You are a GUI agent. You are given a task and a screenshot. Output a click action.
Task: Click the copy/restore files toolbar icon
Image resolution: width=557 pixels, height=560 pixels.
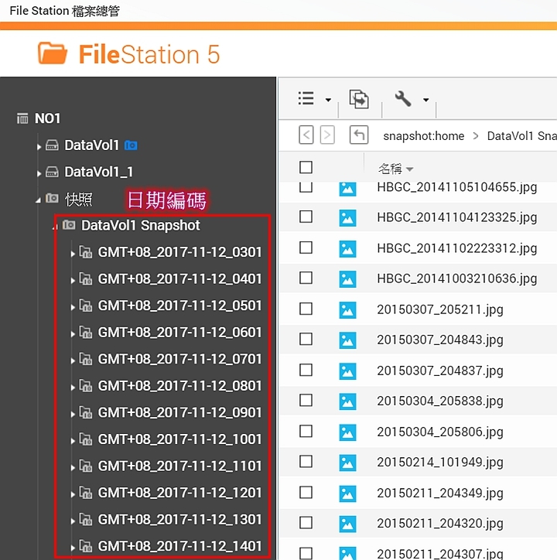click(359, 99)
